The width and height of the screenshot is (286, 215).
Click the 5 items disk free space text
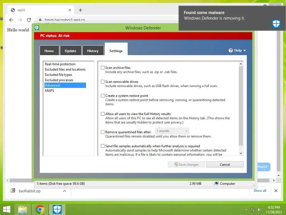click(x=61, y=184)
